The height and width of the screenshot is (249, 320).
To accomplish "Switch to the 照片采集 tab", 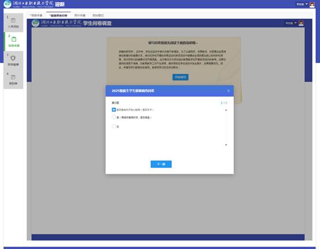I will tap(80, 15).
